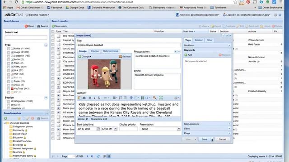The image size is (289, 162).
Task: Check the Uncategorized section filter
Action: point(9,101)
